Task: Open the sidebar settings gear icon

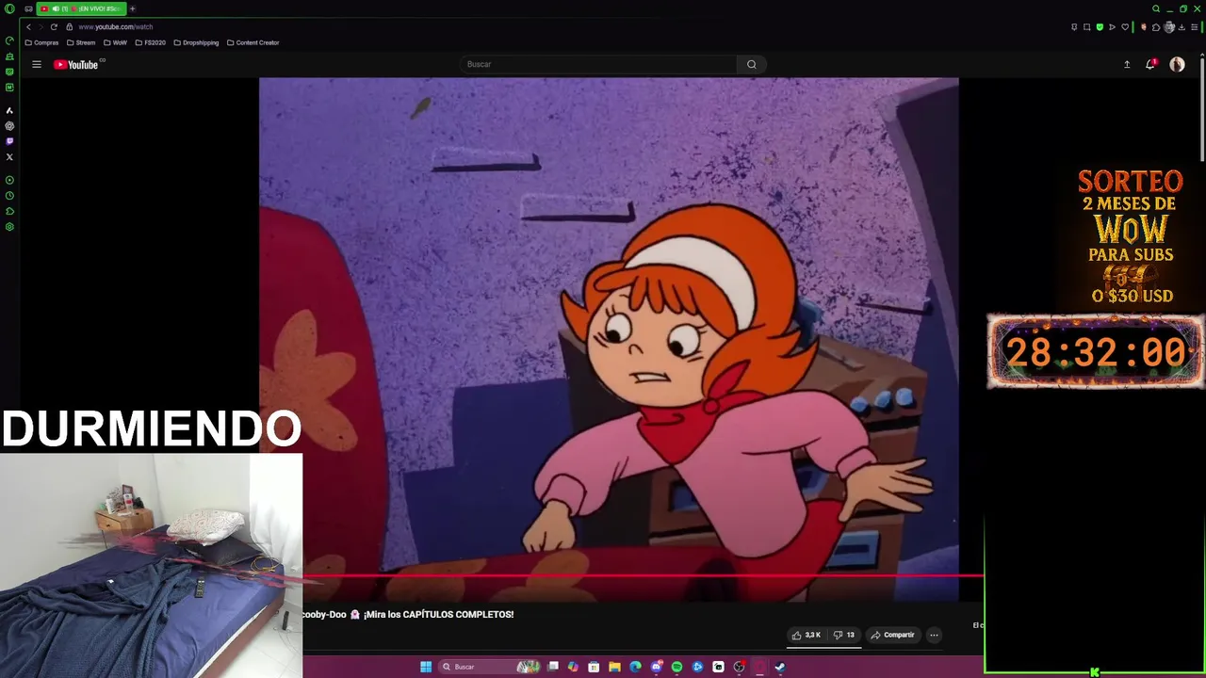Action: 9,226
